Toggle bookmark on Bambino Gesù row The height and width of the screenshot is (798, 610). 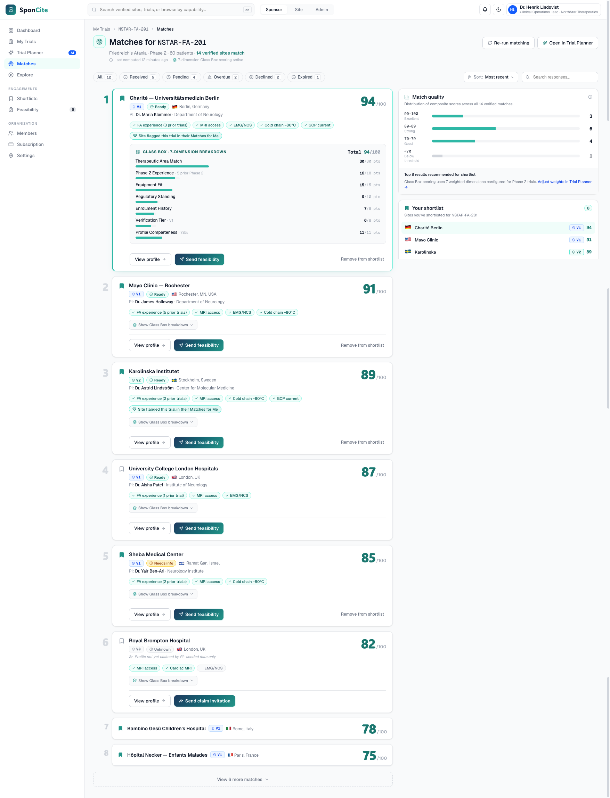click(x=121, y=728)
